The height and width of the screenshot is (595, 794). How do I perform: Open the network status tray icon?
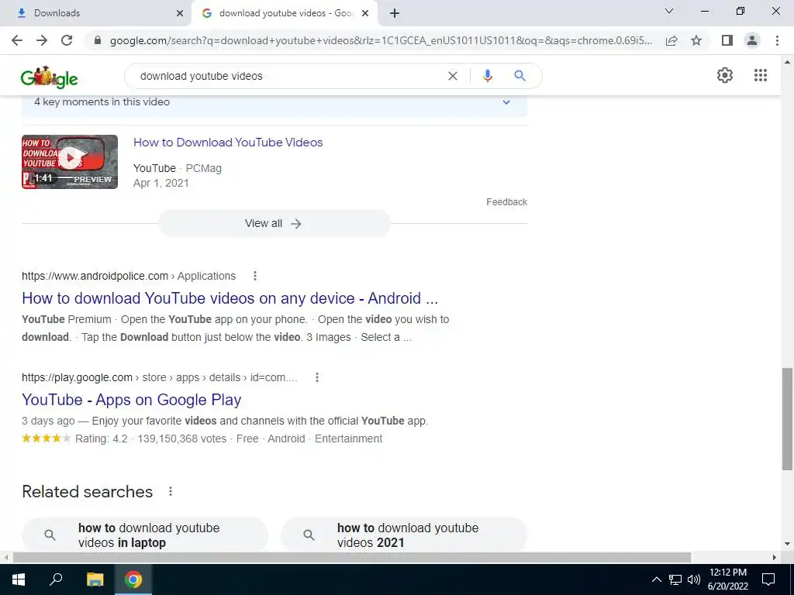[x=675, y=580]
